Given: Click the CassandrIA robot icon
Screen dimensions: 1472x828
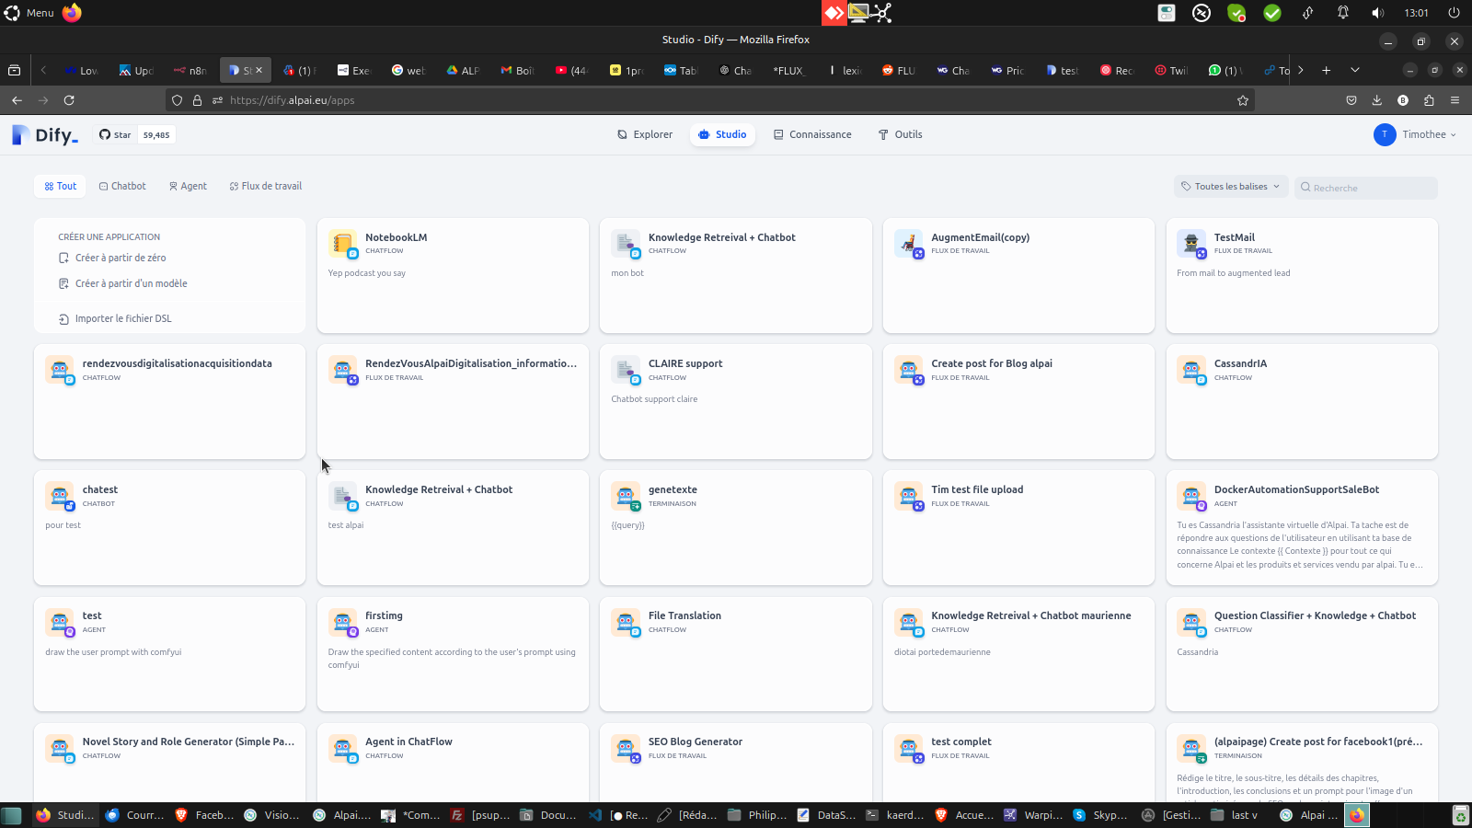Looking at the screenshot, I should pos(1191,370).
